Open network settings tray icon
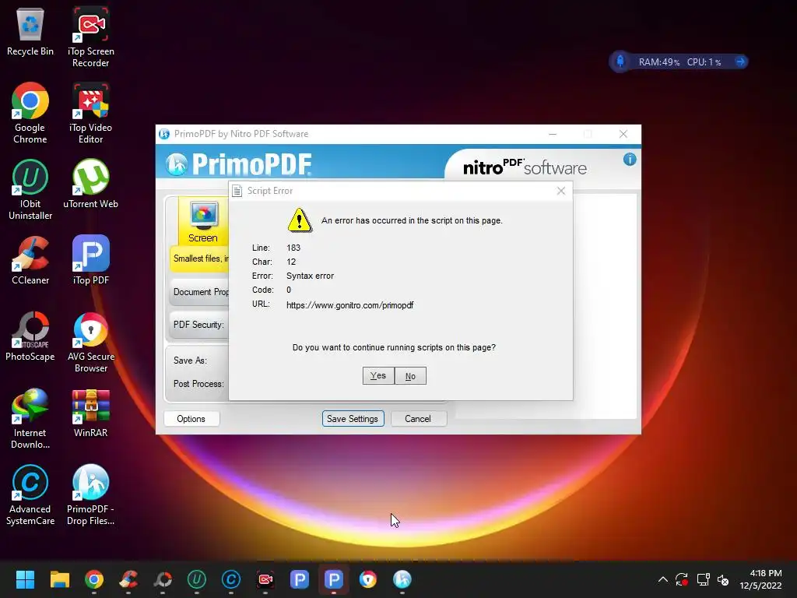797x598 pixels. pyautogui.click(x=703, y=579)
